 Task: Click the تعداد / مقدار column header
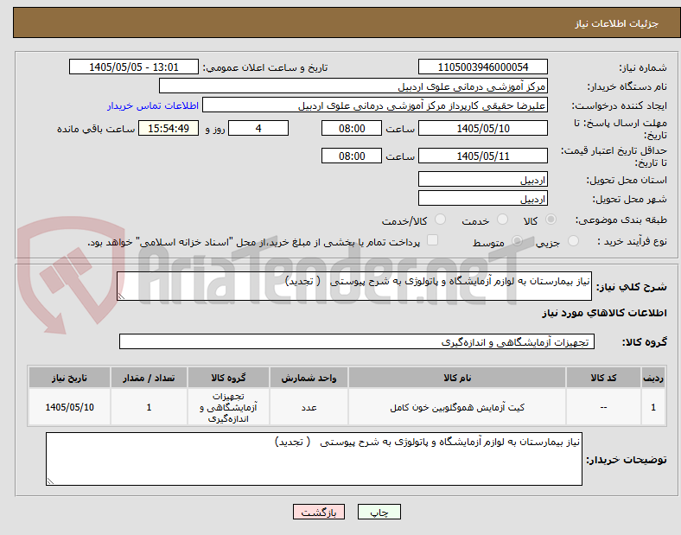coord(149,378)
